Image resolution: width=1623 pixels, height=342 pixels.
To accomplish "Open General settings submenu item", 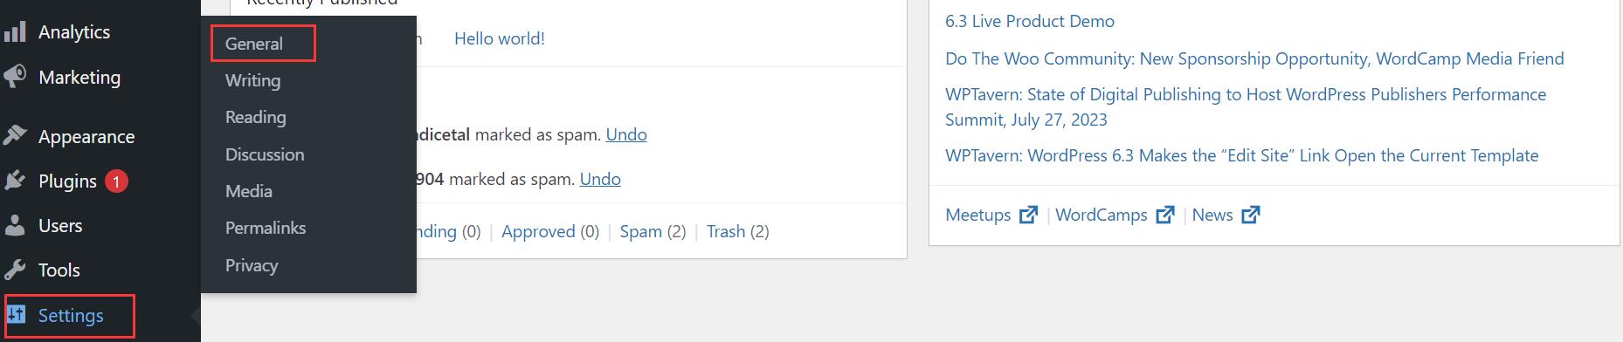I will click(254, 44).
